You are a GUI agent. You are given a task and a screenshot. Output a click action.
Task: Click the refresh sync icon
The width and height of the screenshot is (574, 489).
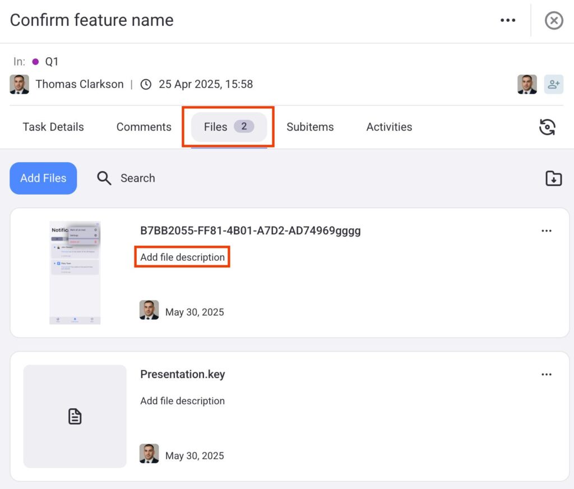pyautogui.click(x=547, y=127)
